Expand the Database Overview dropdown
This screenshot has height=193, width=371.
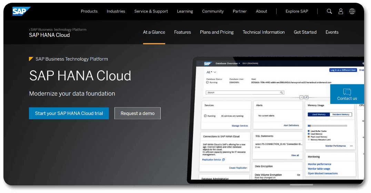228,63
